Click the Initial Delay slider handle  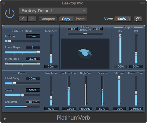(x=14, y=83)
